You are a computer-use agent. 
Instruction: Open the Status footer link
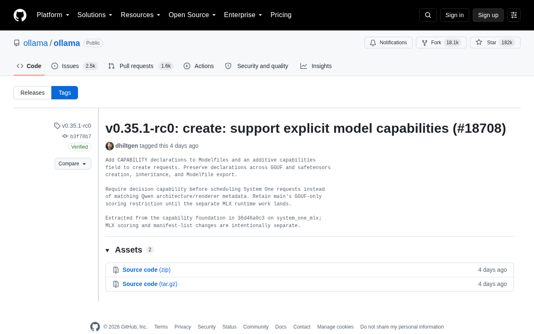(229, 327)
